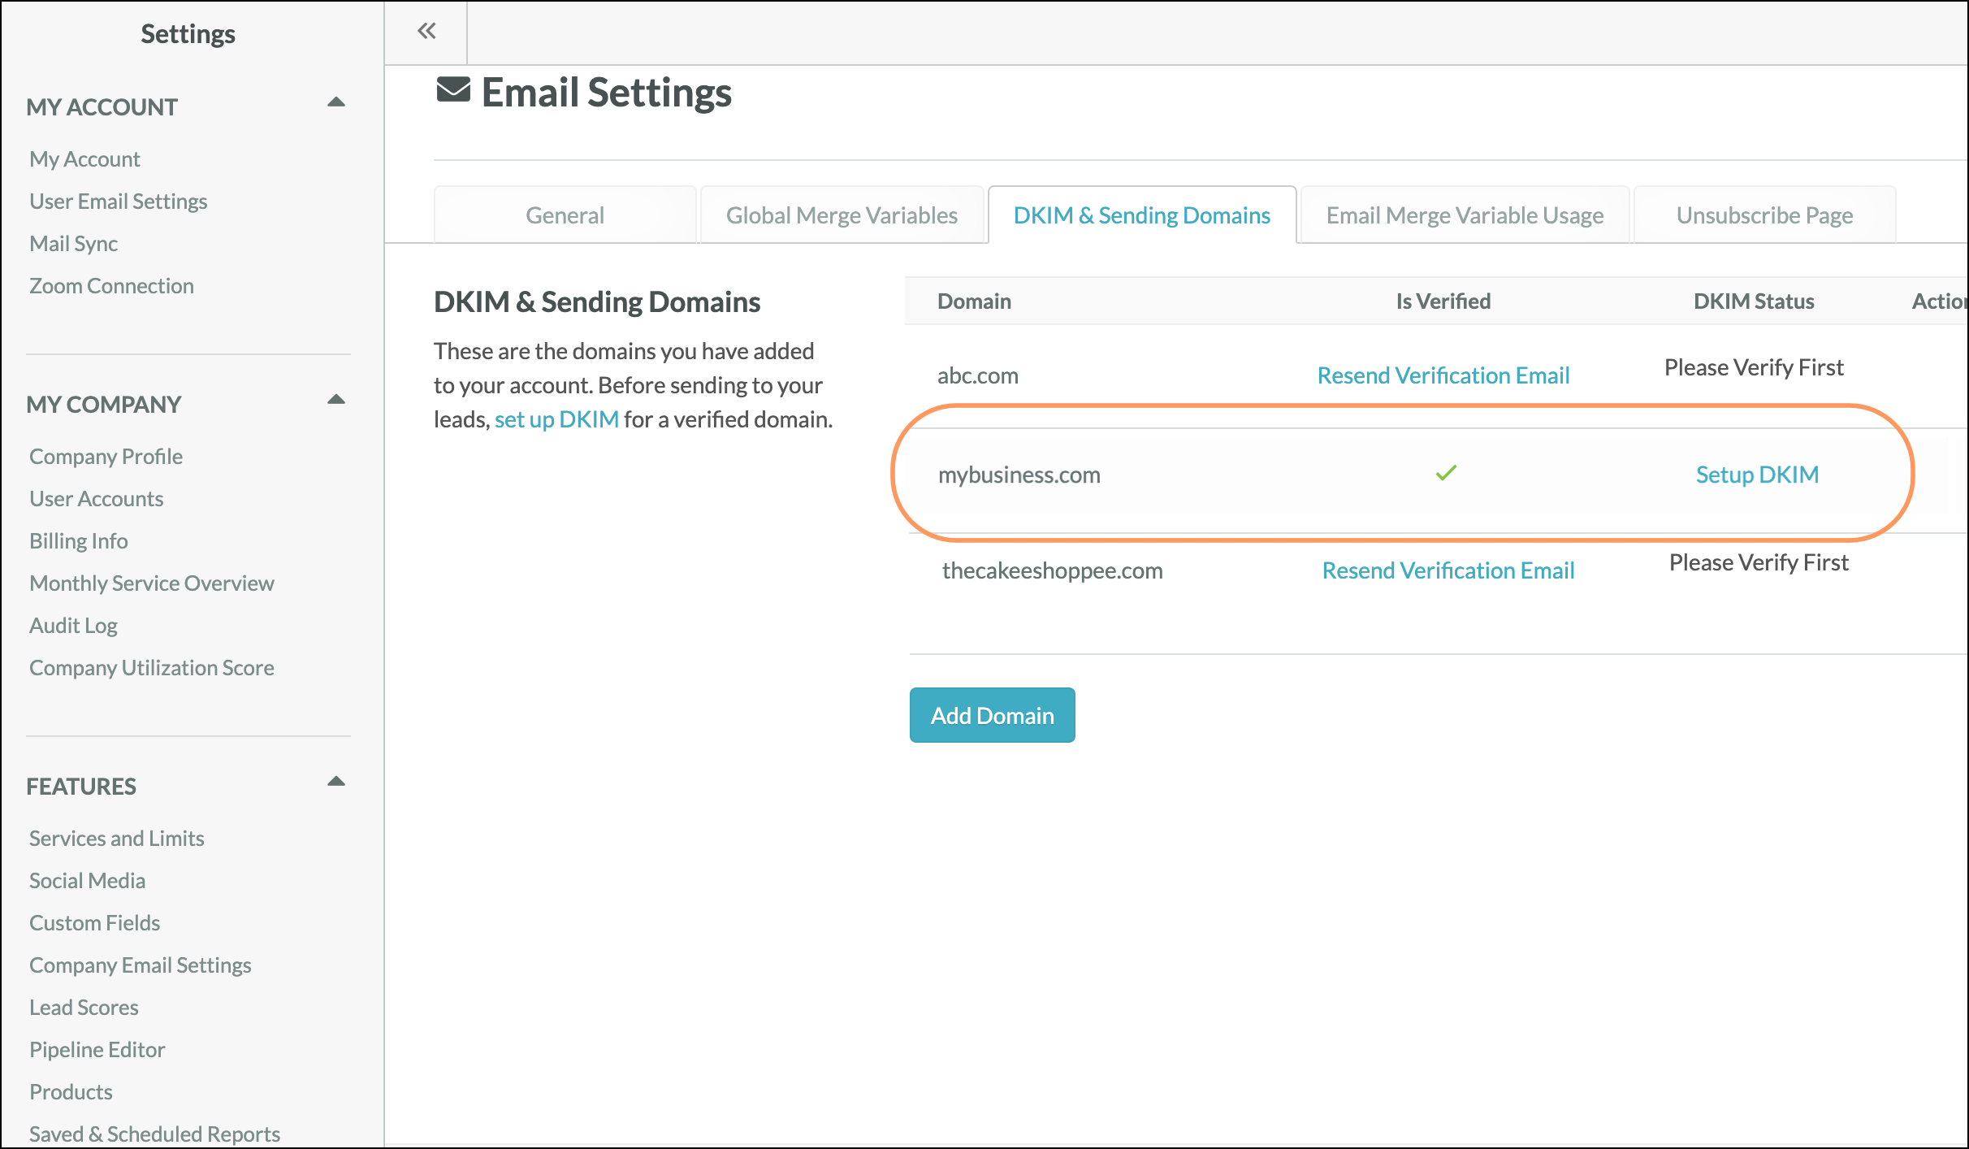Open the Global Merge Variables tab
Image resolution: width=1969 pixels, height=1149 pixels.
pyautogui.click(x=842, y=215)
